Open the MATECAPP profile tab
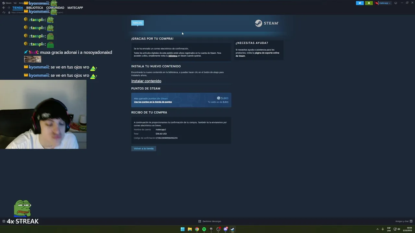This screenshot has height=233, width=415. (75, 8)
